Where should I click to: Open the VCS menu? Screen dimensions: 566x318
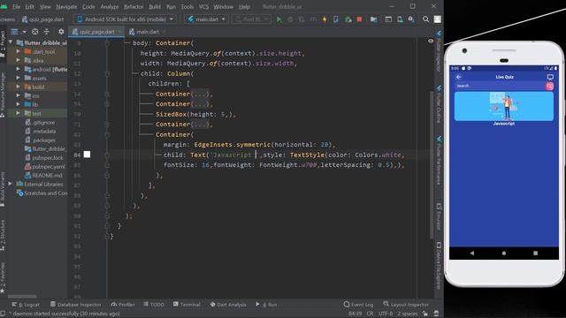click(203, 6)
